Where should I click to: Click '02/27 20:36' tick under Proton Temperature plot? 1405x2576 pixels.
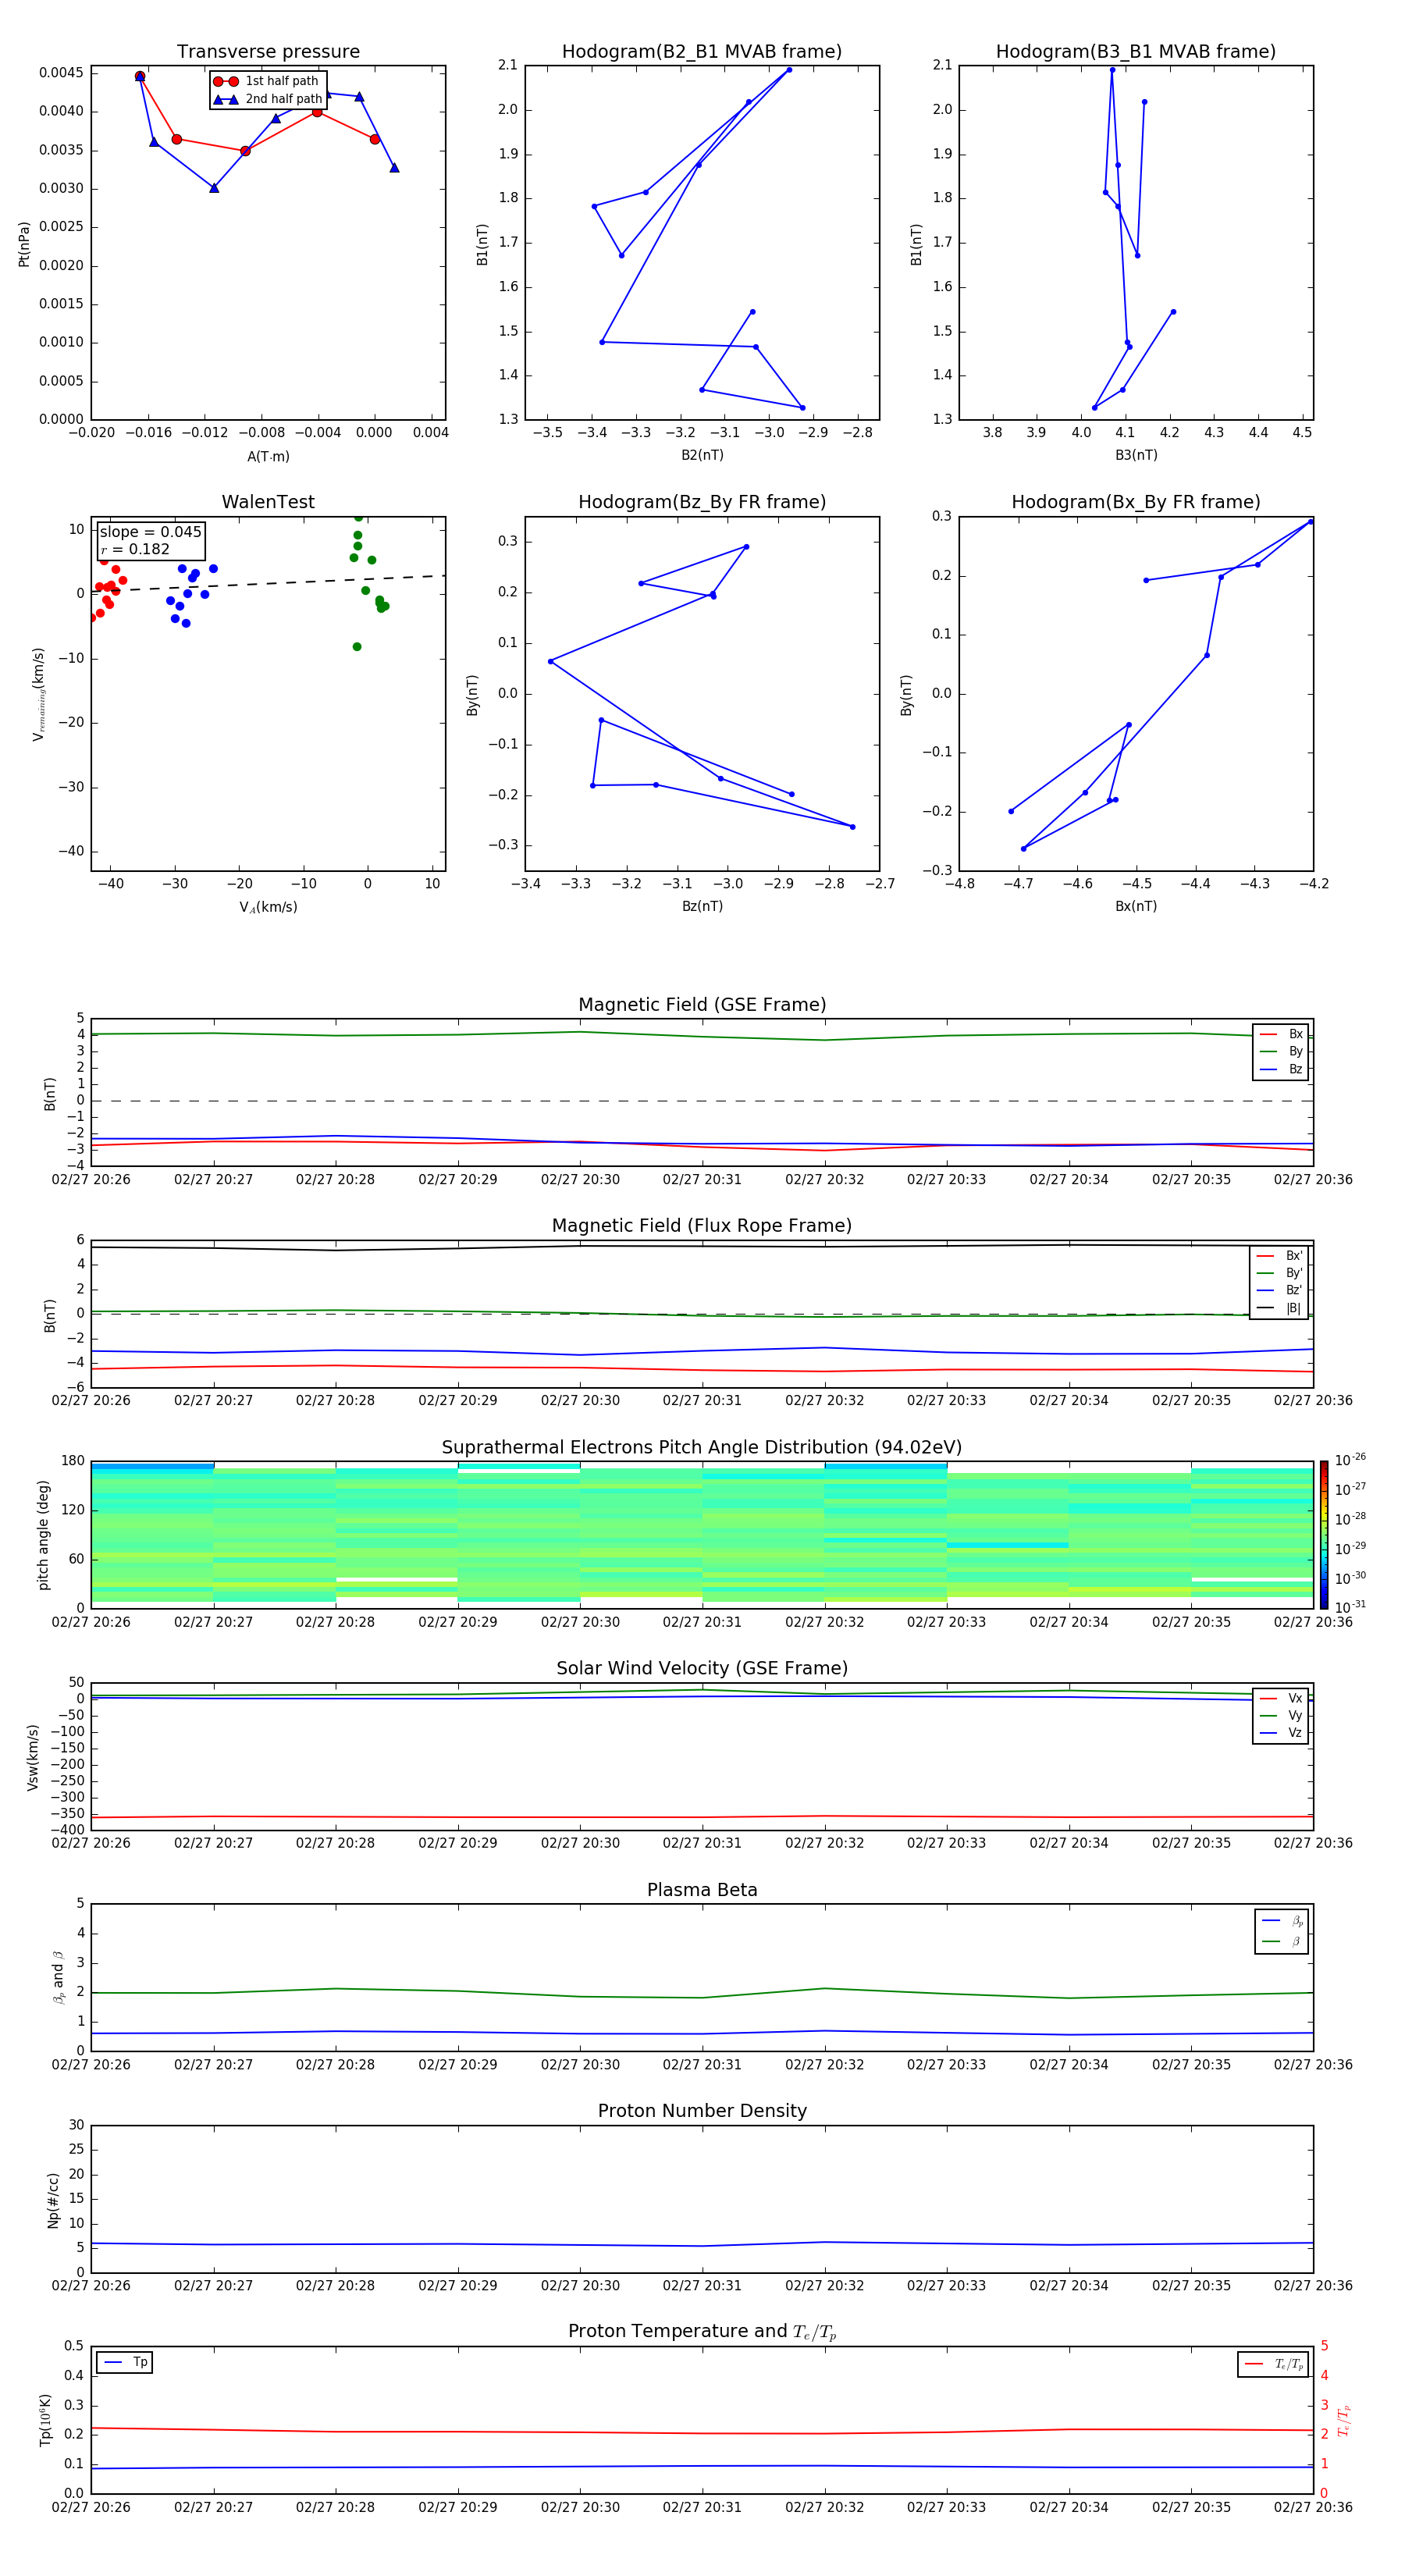pyautogui.click(x=1313, y=2507)
